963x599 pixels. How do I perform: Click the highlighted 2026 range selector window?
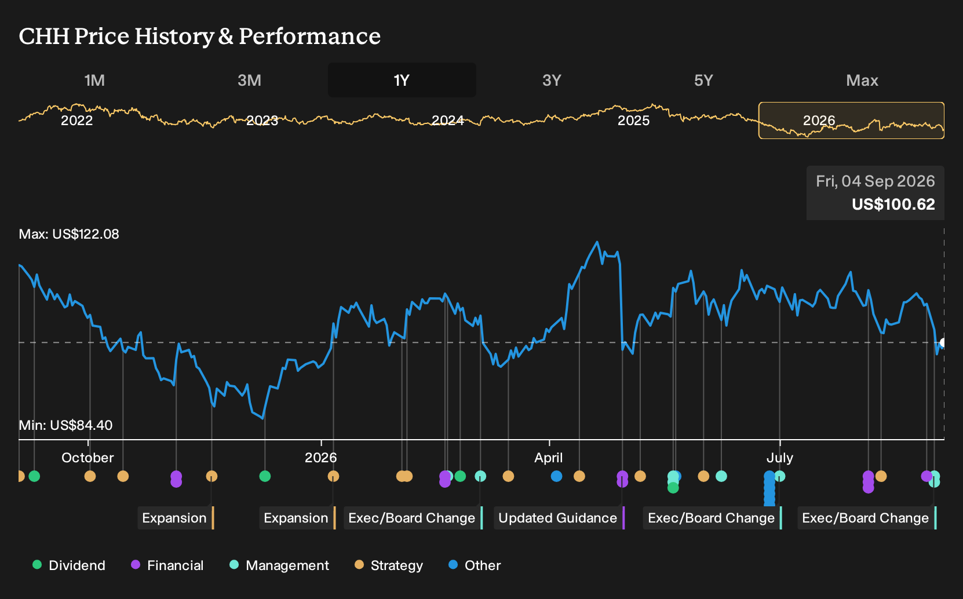tap(851, 120)
